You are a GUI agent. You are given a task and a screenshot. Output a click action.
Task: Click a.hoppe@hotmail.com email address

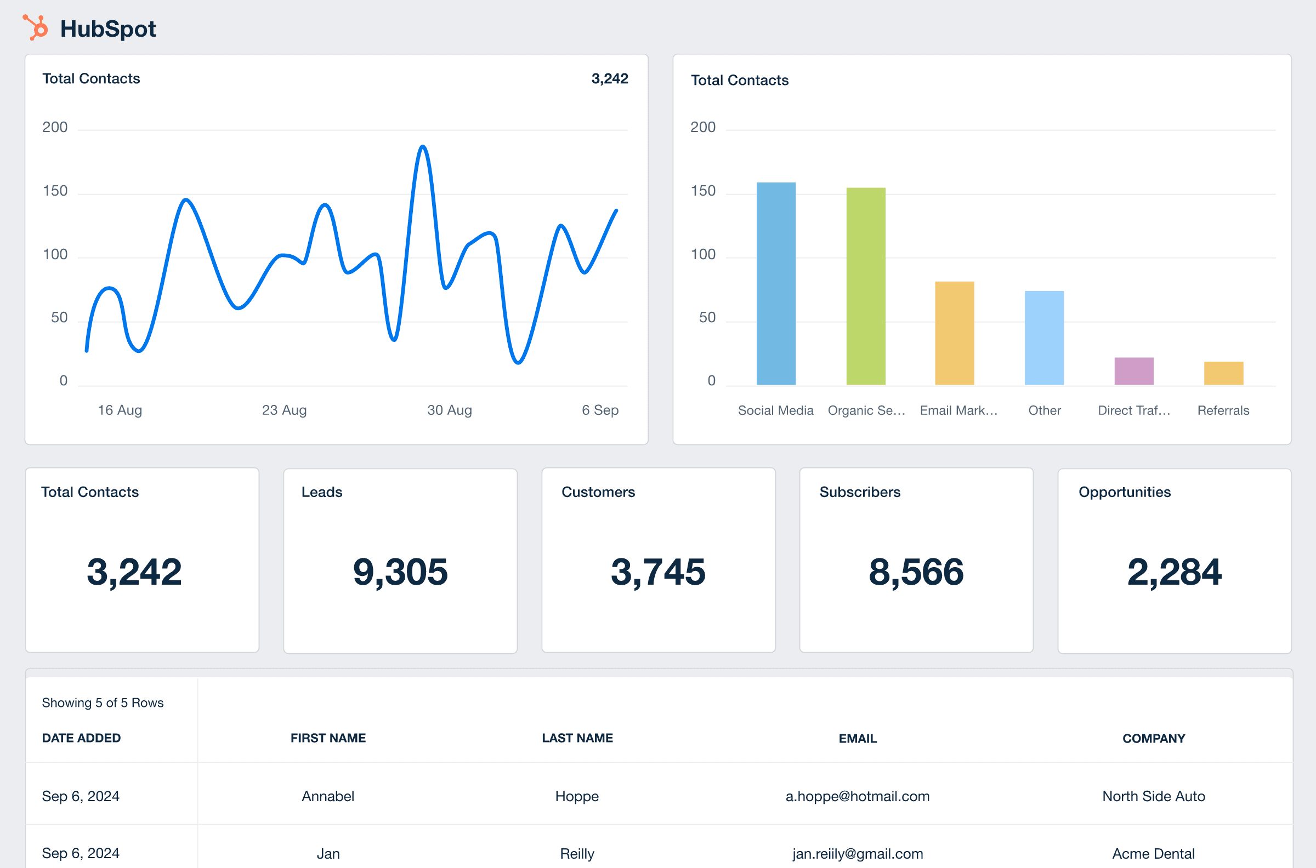tap(858, 796)
